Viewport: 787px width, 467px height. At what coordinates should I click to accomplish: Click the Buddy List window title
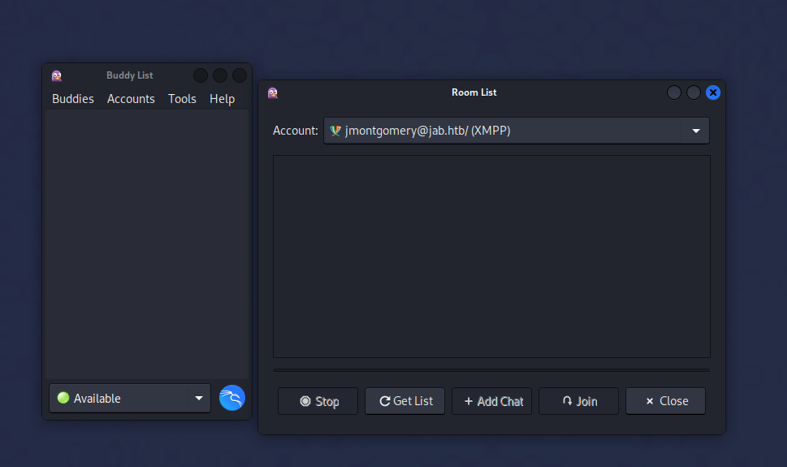click(130, 76)
